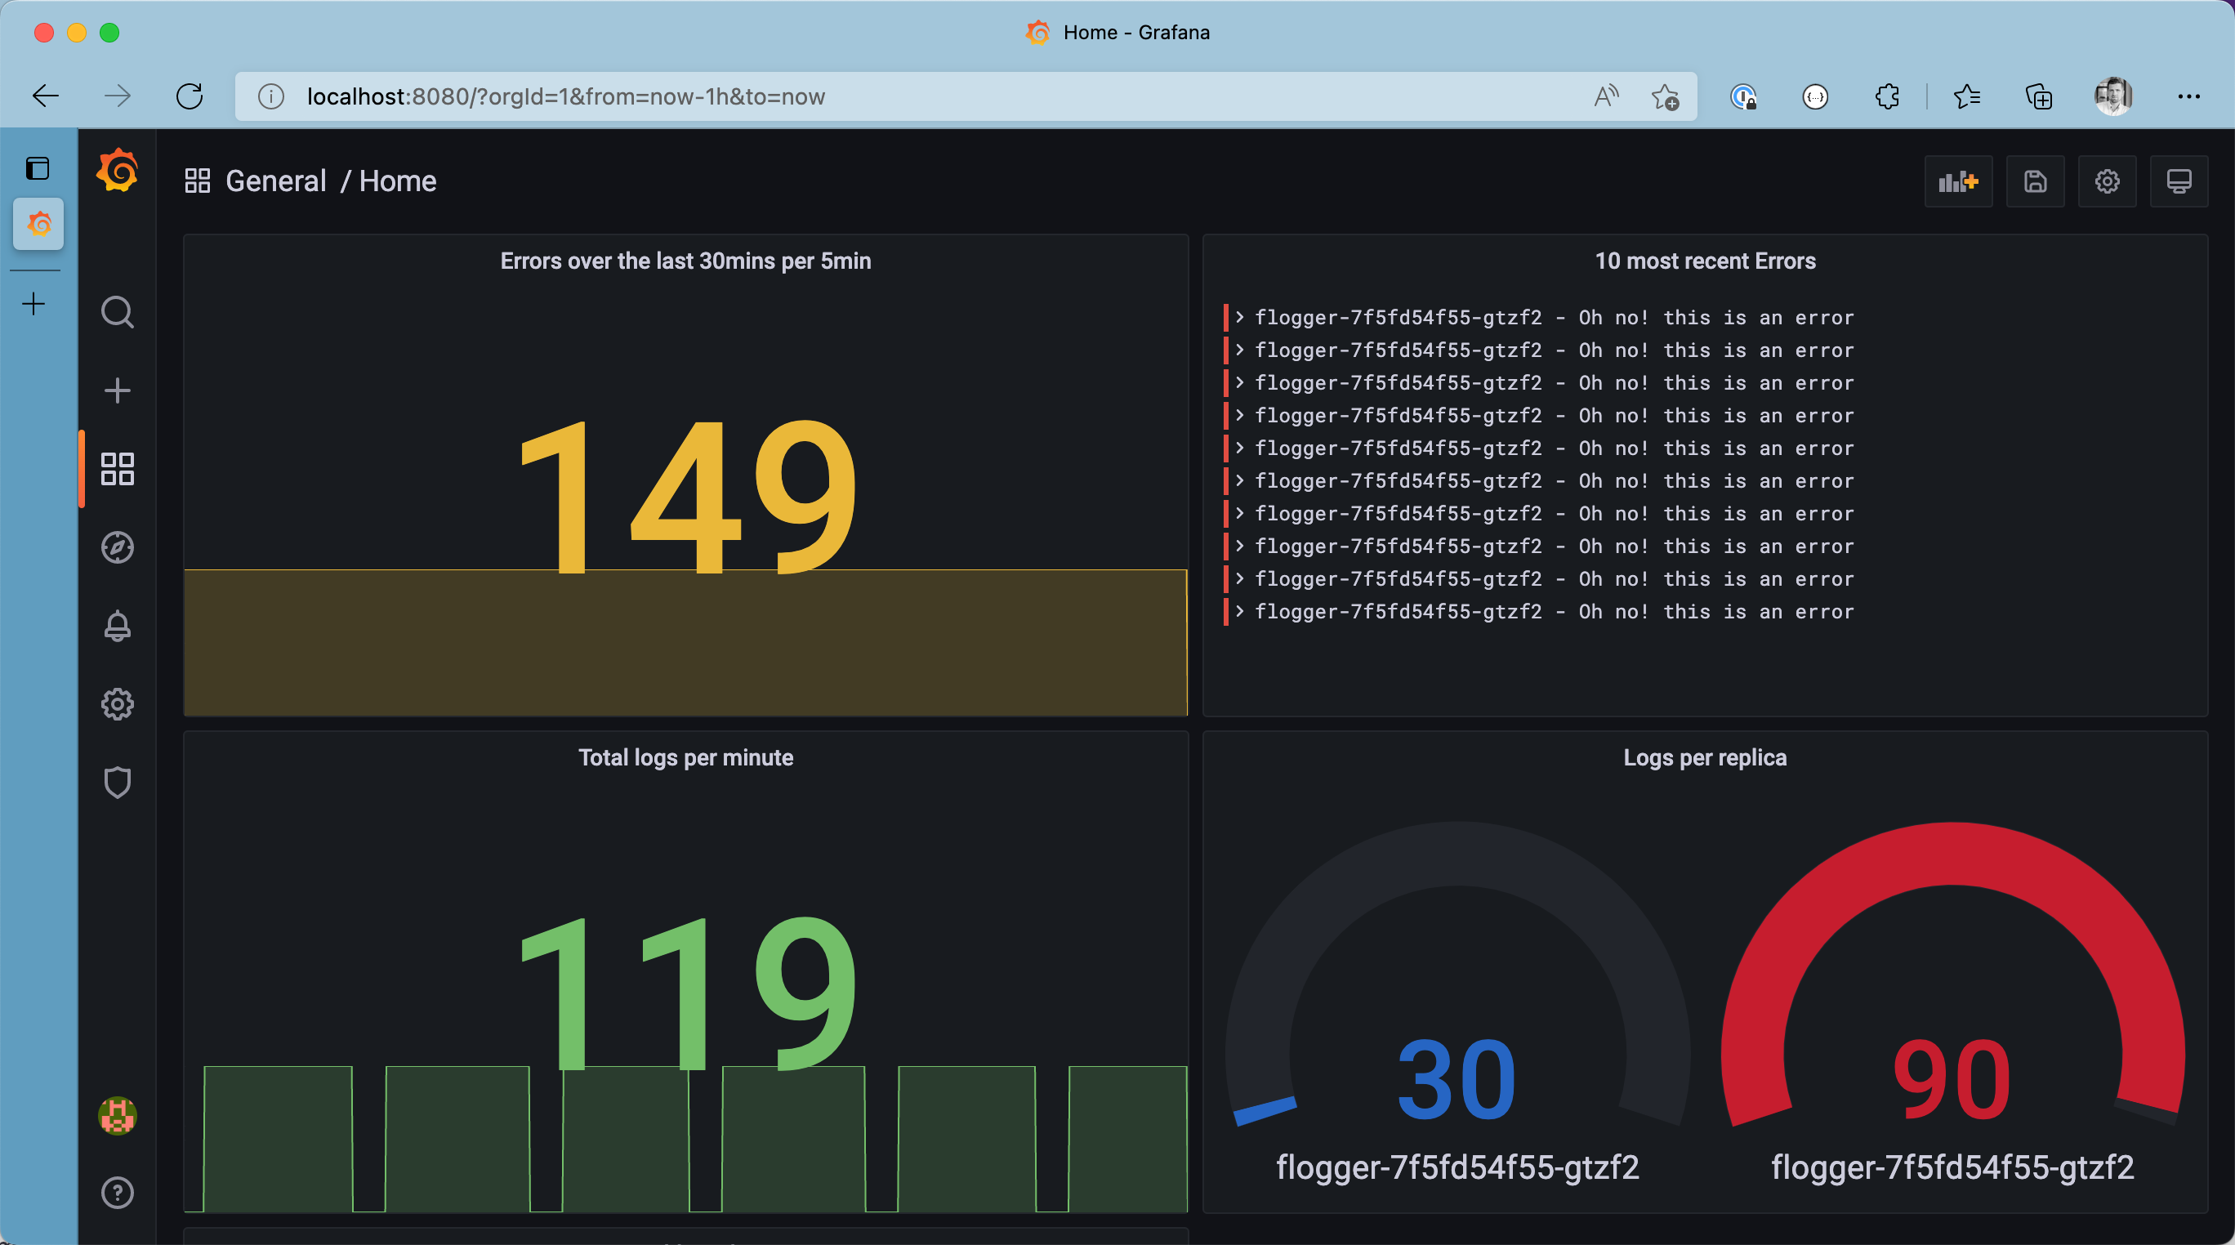Click the Add panel icon in dashboard toolbar

(1958, 181)
